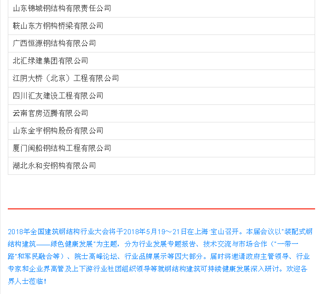This screenshot has height=294, width=322.
Task: Select row 湖北永和安钢构有限公司
Action: pyautogui.click(x=161, y=166)
